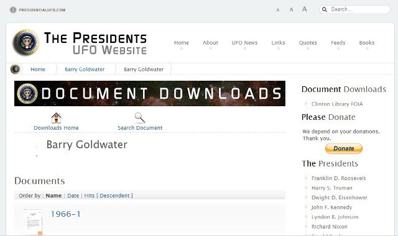Click the Downloads Home house icon
Image resolution: width=398 pixels, height=236 pixels.
(x=56, y=118)
